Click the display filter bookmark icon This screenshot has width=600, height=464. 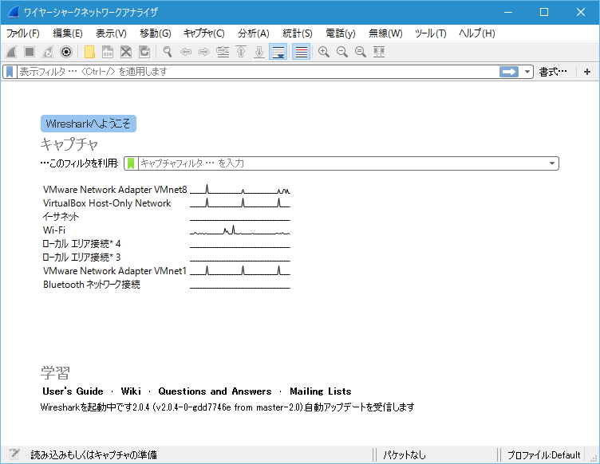[x=10, y=72]
